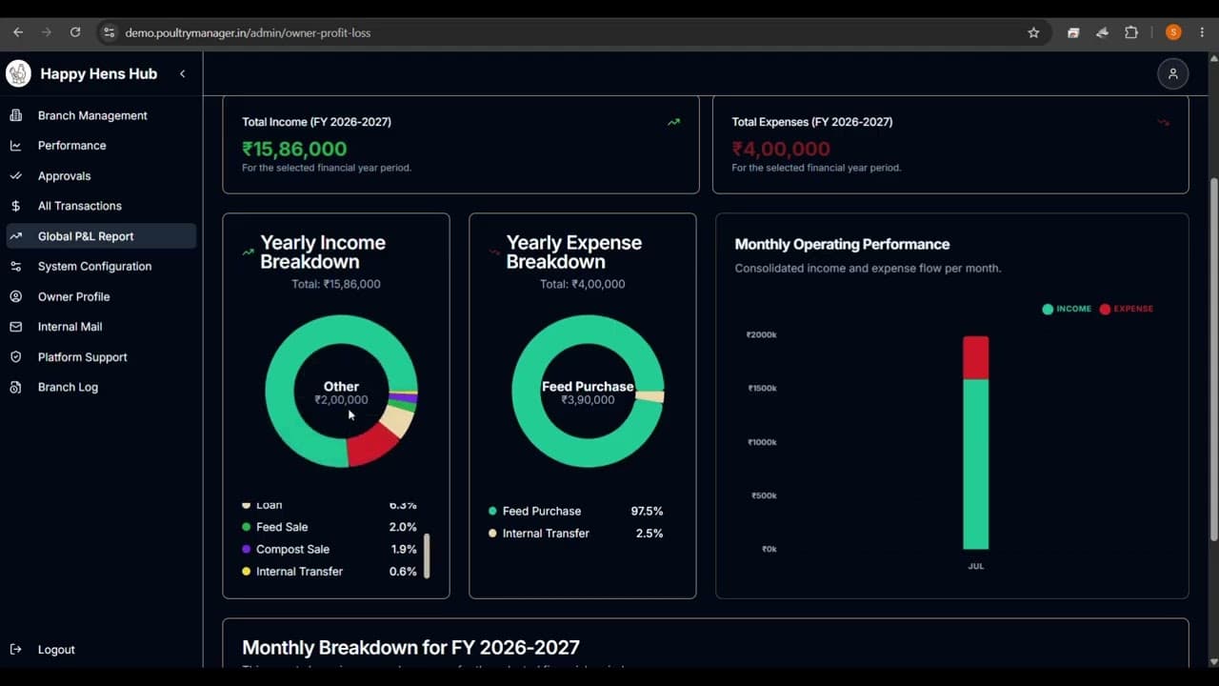Viewport: 1219px width, 686px height.
Task: Click the Compost Sale legend entry
Action: coord(330,550)
